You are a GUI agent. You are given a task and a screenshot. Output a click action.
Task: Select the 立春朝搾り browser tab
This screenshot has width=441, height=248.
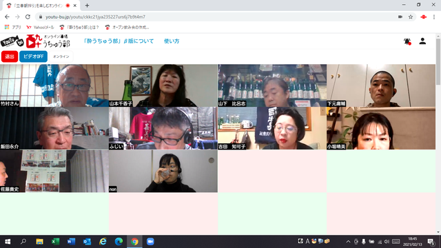[41, 6]
